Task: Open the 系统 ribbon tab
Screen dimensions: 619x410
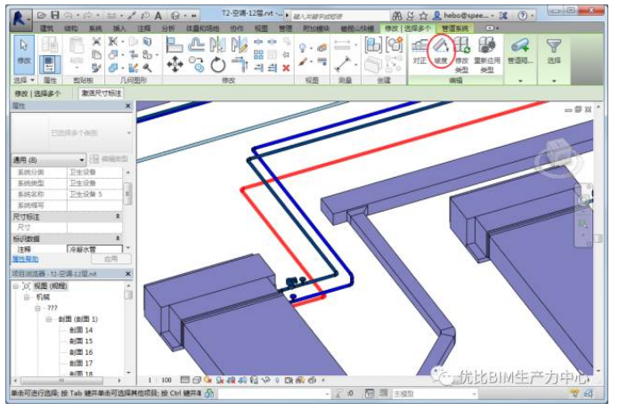Action: click(95, 28)
